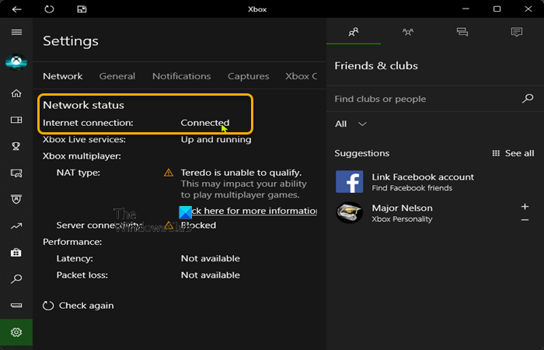Switch to the General settings tab
The width and height of the screenshot is (544, 350).
click(117, 76)
